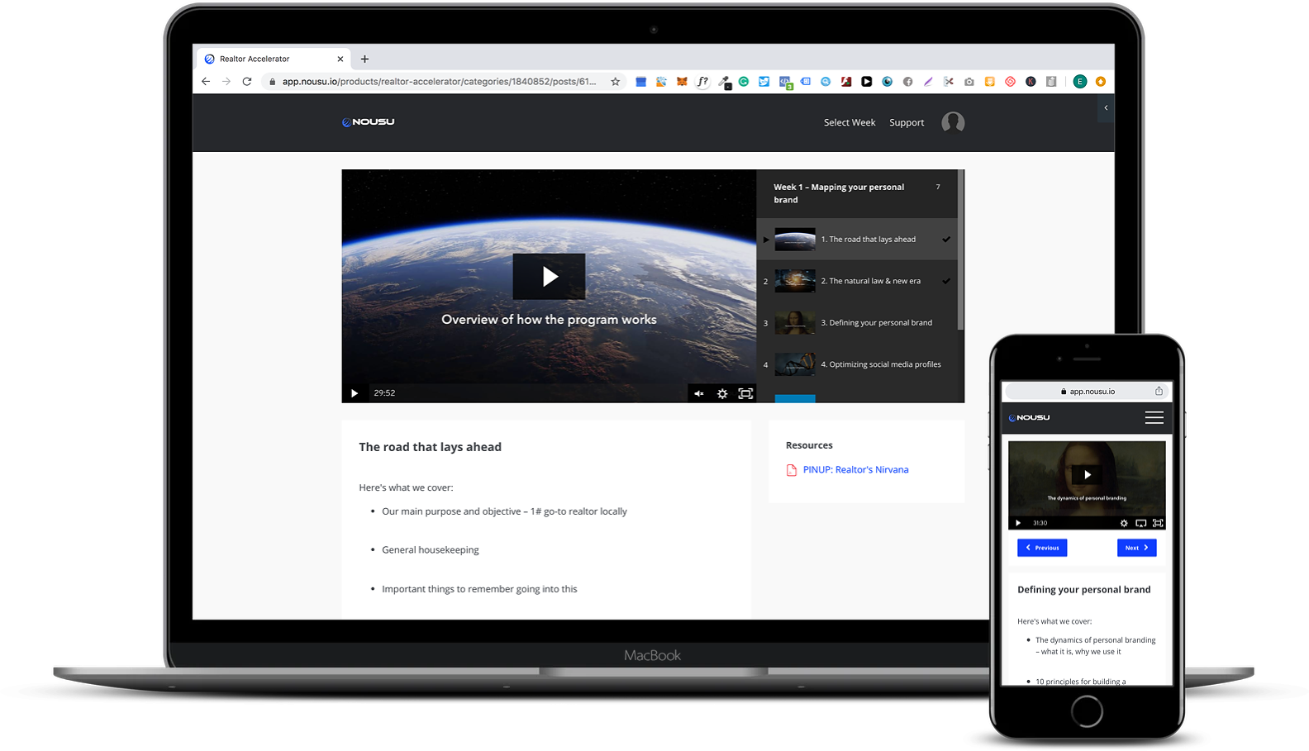Open the Support menu item

tap(907, 122)
